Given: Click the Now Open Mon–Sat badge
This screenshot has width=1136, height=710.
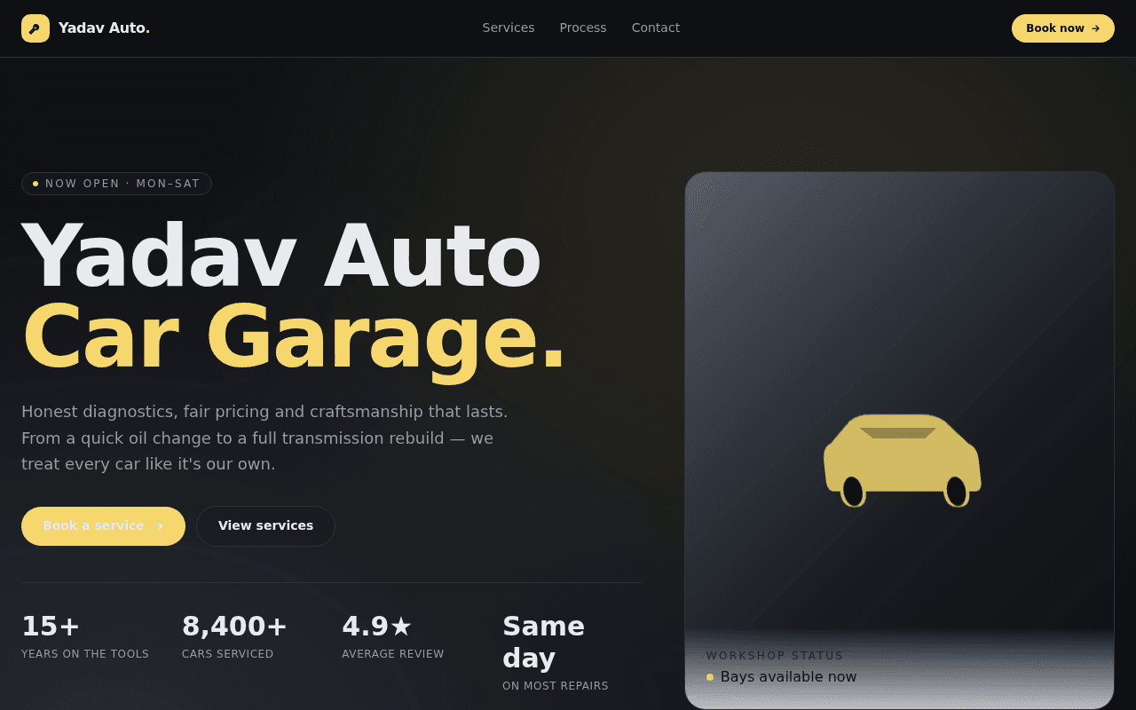Looking at the screenshot, I should click(116, 184).
